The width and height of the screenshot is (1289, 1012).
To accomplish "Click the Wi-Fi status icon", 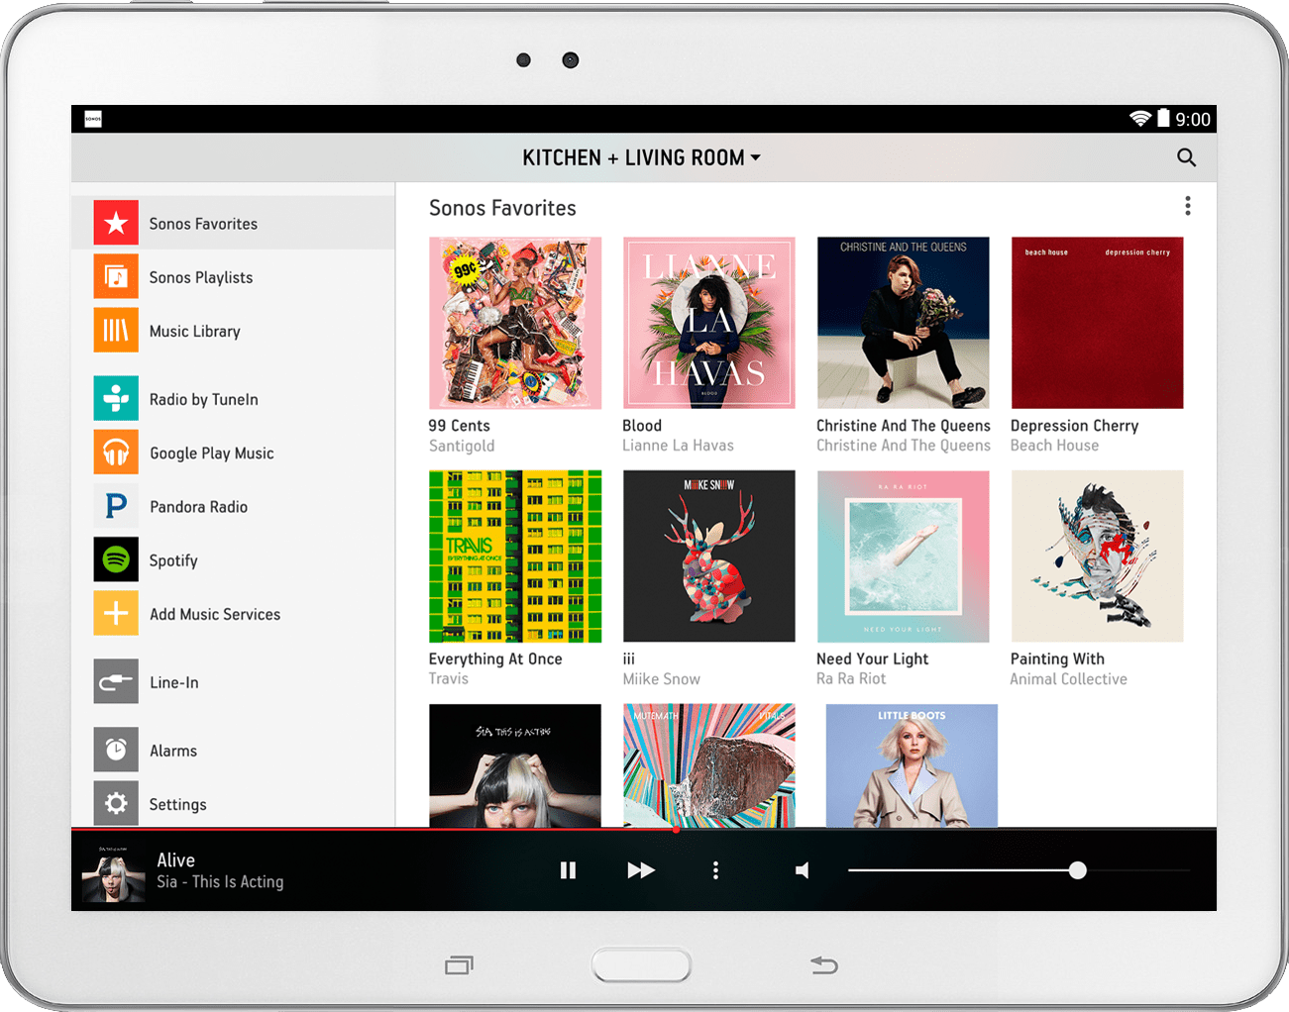I will click(x=1140, y=119).
